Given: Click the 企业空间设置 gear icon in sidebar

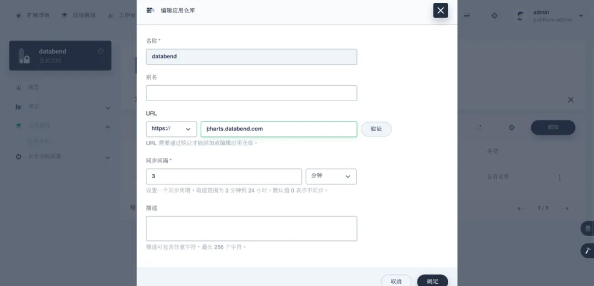Looking at the screenshot, I should [x=18, y=157].
